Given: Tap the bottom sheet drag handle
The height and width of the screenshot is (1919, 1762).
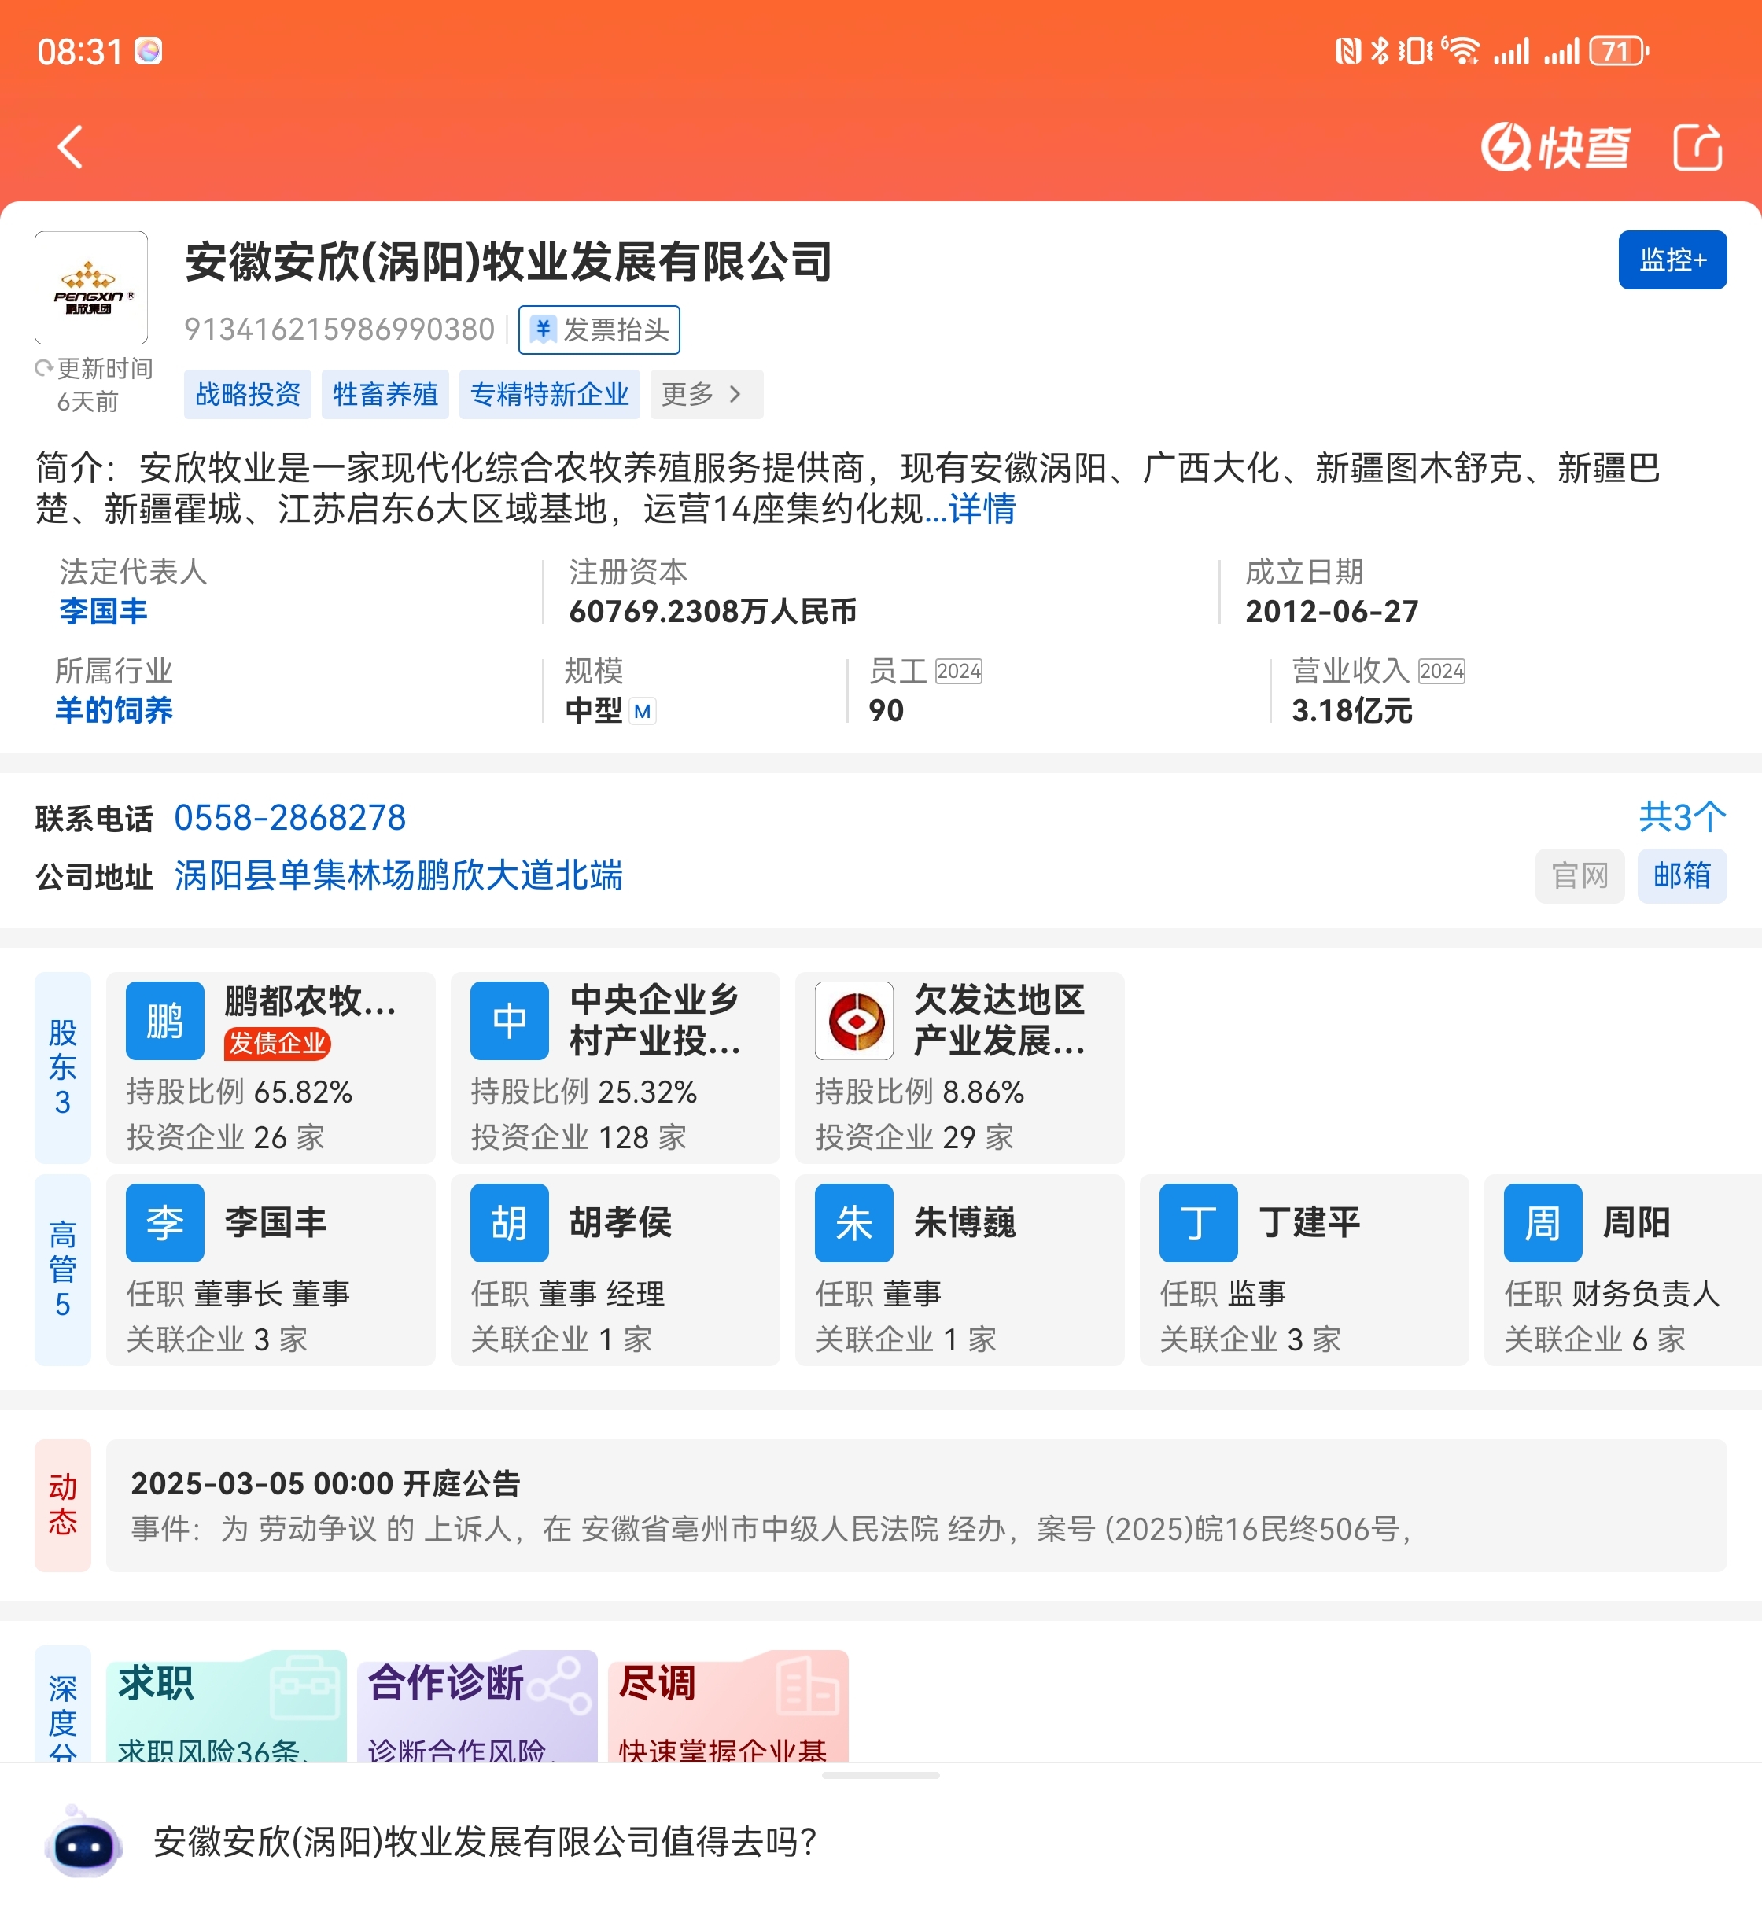Looking at the screenshot, I should tap(880, 1776).
